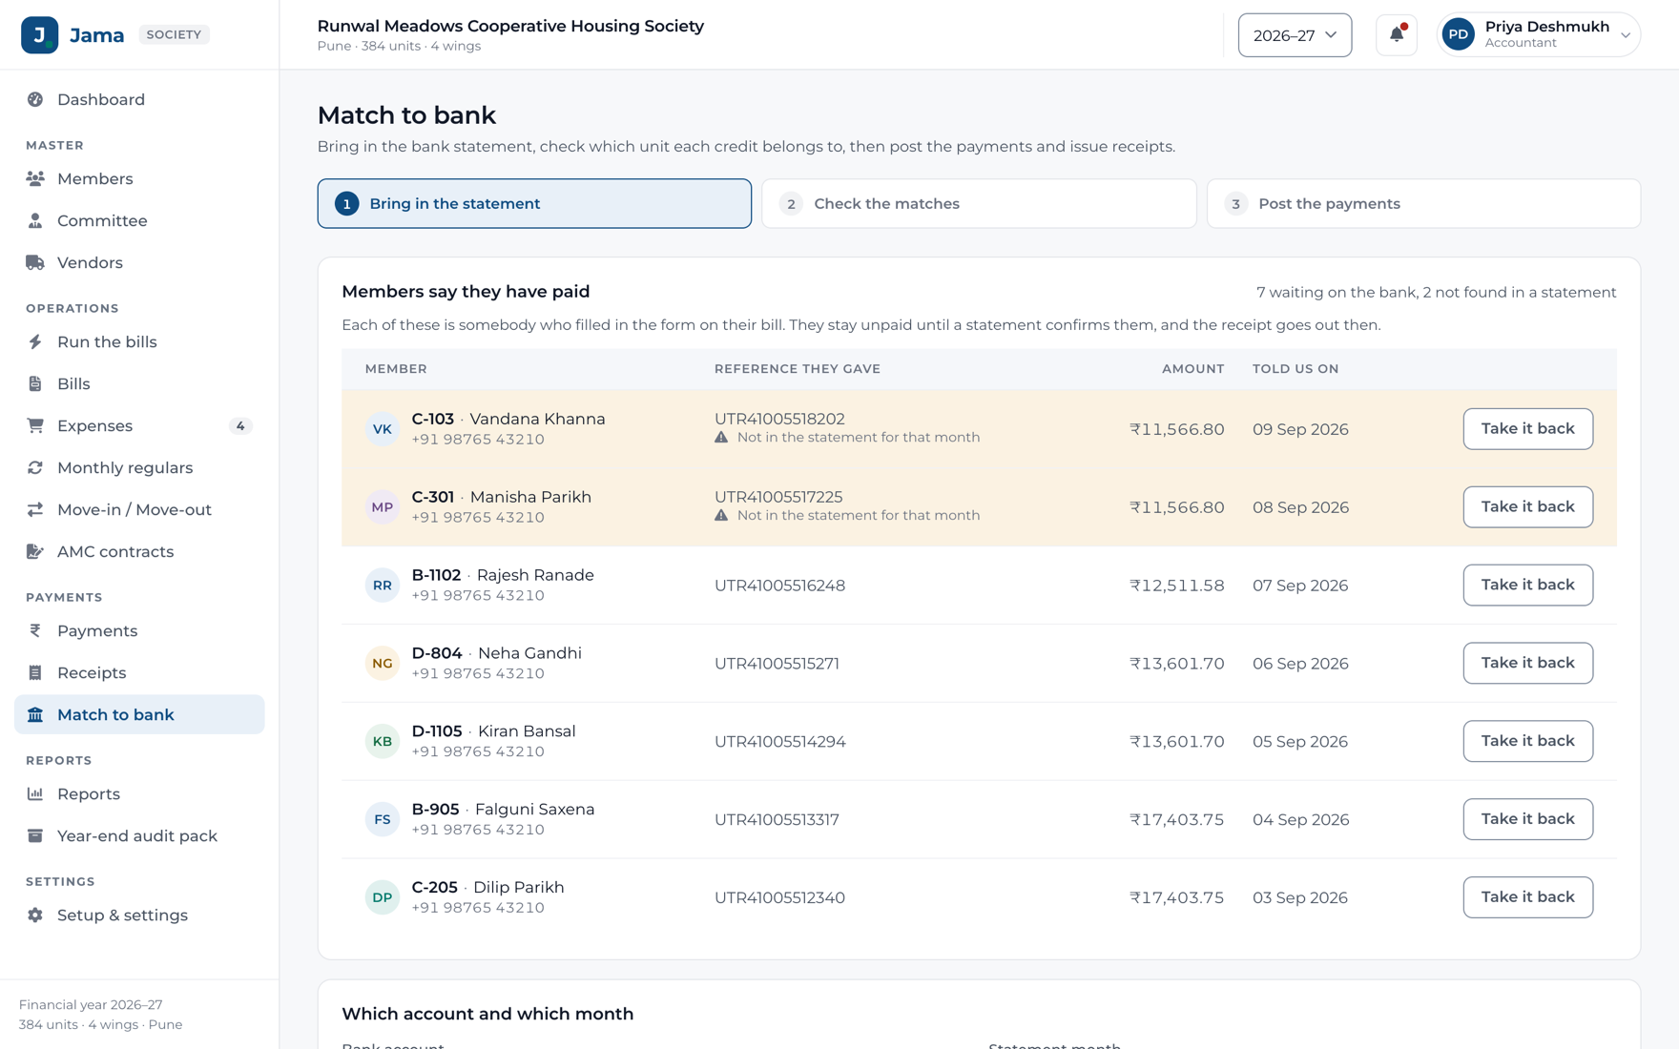Viewport: 1679px width, 1049px height.
Task: Click the warning icon under UTR41005518202
Action: pyautogui.click(x=721, y=437)
